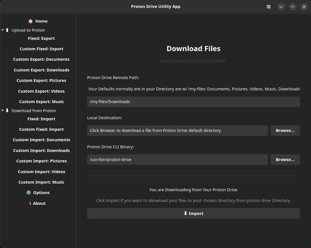Browse for the Local Destination folder
This screenshot has width=311, height=248.
tap(285, 130)
